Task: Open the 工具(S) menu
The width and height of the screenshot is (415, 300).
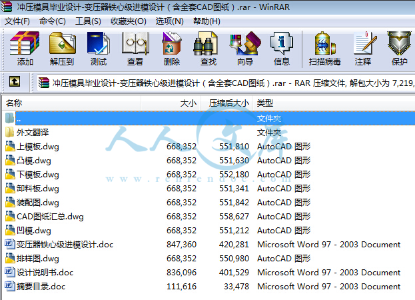Action: 88,21
